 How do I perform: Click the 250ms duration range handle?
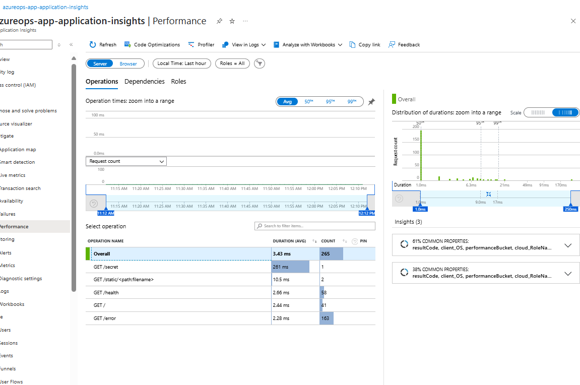pyautogui.click(x=570, y=209)
